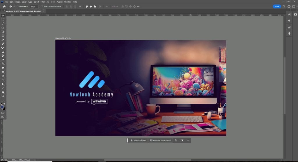Click the Share button

(277, 6)
